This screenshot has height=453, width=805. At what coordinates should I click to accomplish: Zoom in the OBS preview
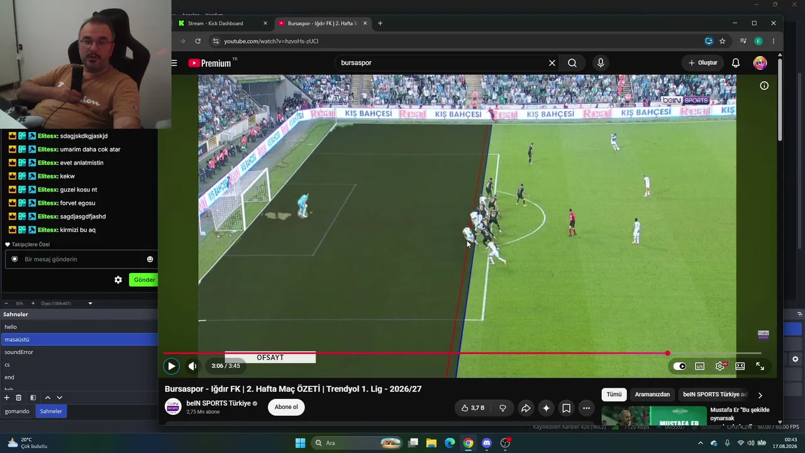[33, 303]
